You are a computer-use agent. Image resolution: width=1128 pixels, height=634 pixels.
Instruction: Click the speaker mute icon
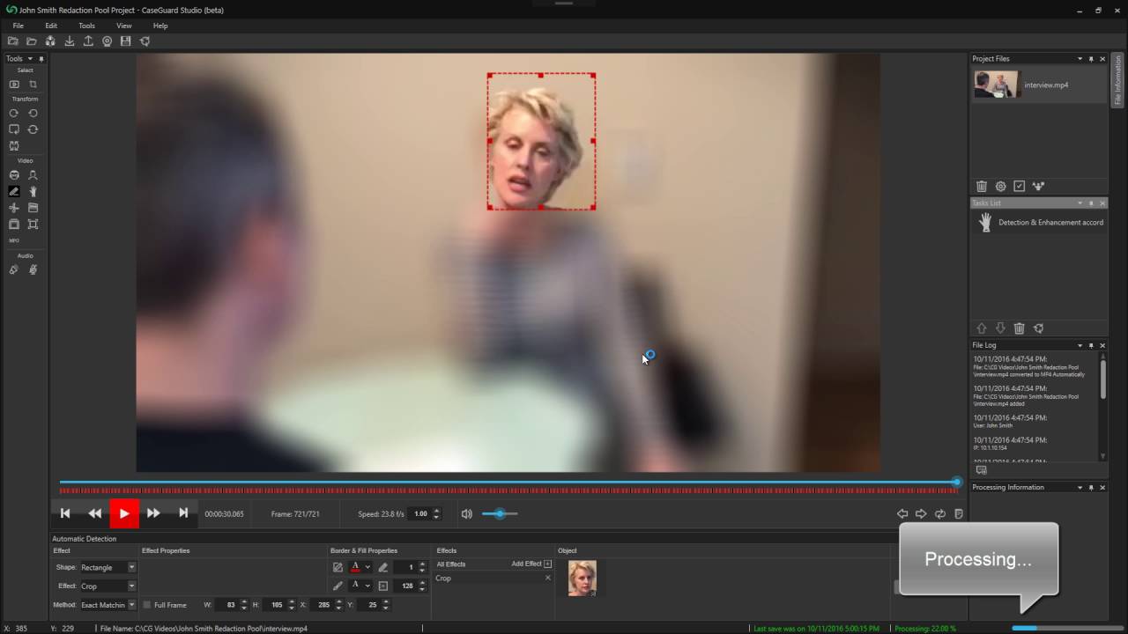[x=467, y=514]
